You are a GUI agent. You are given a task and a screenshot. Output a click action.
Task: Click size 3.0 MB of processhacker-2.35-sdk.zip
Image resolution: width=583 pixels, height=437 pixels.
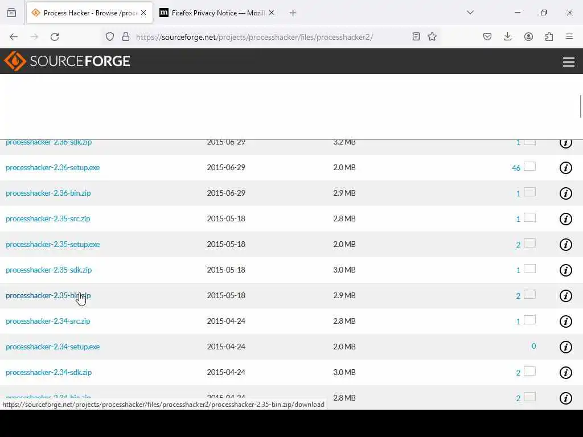(x=344, y=270)
